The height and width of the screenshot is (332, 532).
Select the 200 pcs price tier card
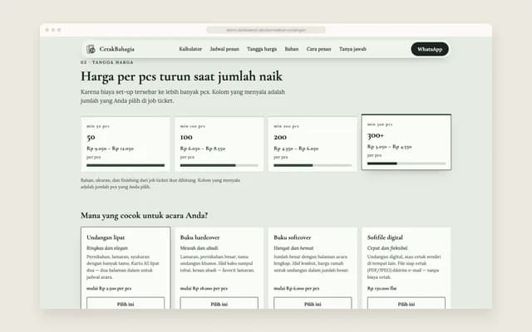[x=313, y=144]
